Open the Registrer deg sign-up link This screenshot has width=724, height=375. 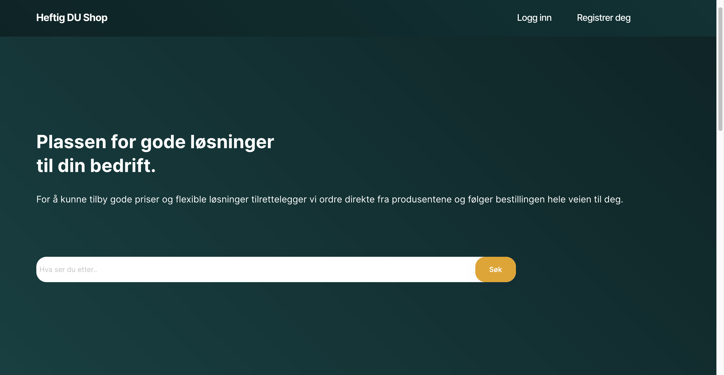[x=603, y=18]
